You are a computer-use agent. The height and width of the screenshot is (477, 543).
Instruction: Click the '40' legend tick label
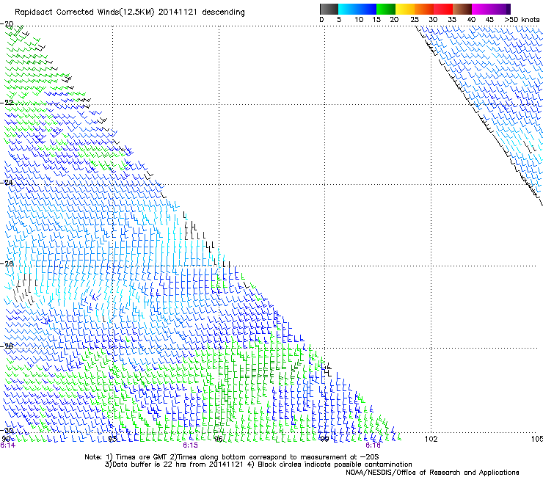click(x=471, y=20)
